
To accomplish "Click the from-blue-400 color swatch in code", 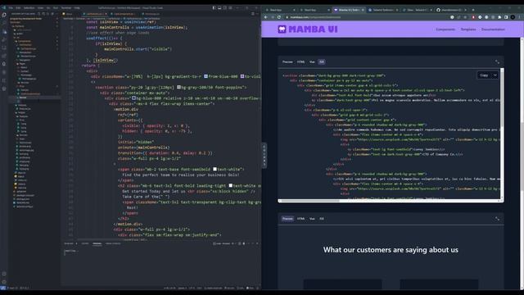I will [x=206, y=76].
